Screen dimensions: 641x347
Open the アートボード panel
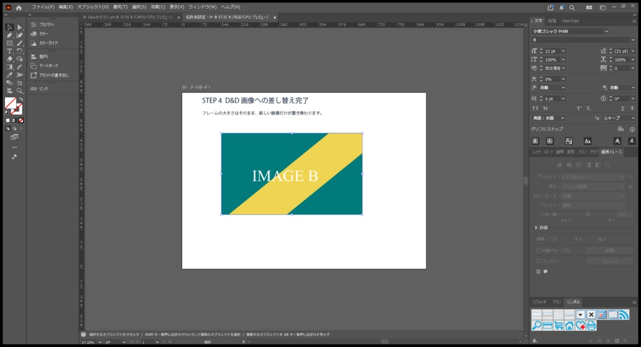(44, 66)
